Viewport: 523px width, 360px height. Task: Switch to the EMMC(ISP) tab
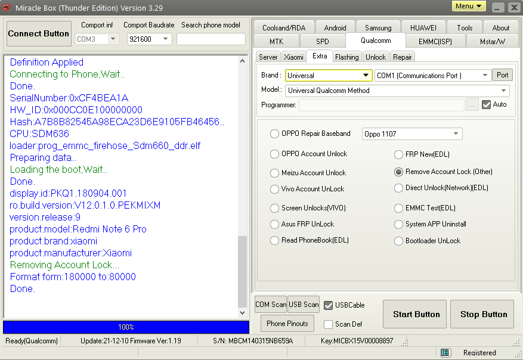coord(435,41)
